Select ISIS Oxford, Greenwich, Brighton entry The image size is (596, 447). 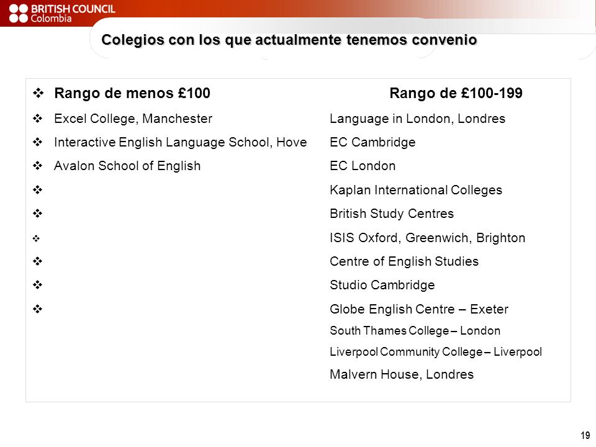click(x=427, y=238)
